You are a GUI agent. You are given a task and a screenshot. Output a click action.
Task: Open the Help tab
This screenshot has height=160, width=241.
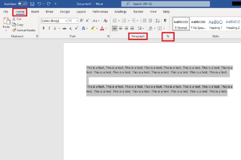click(166, 12)
